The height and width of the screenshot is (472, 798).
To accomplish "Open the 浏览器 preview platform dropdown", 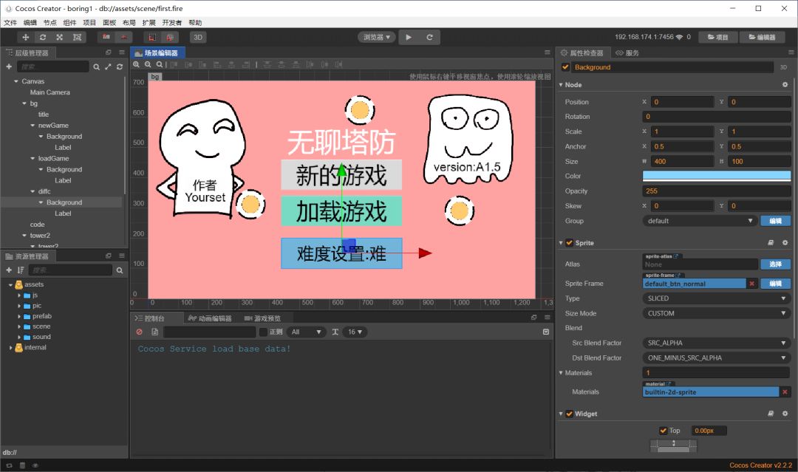I will point(377,37).
